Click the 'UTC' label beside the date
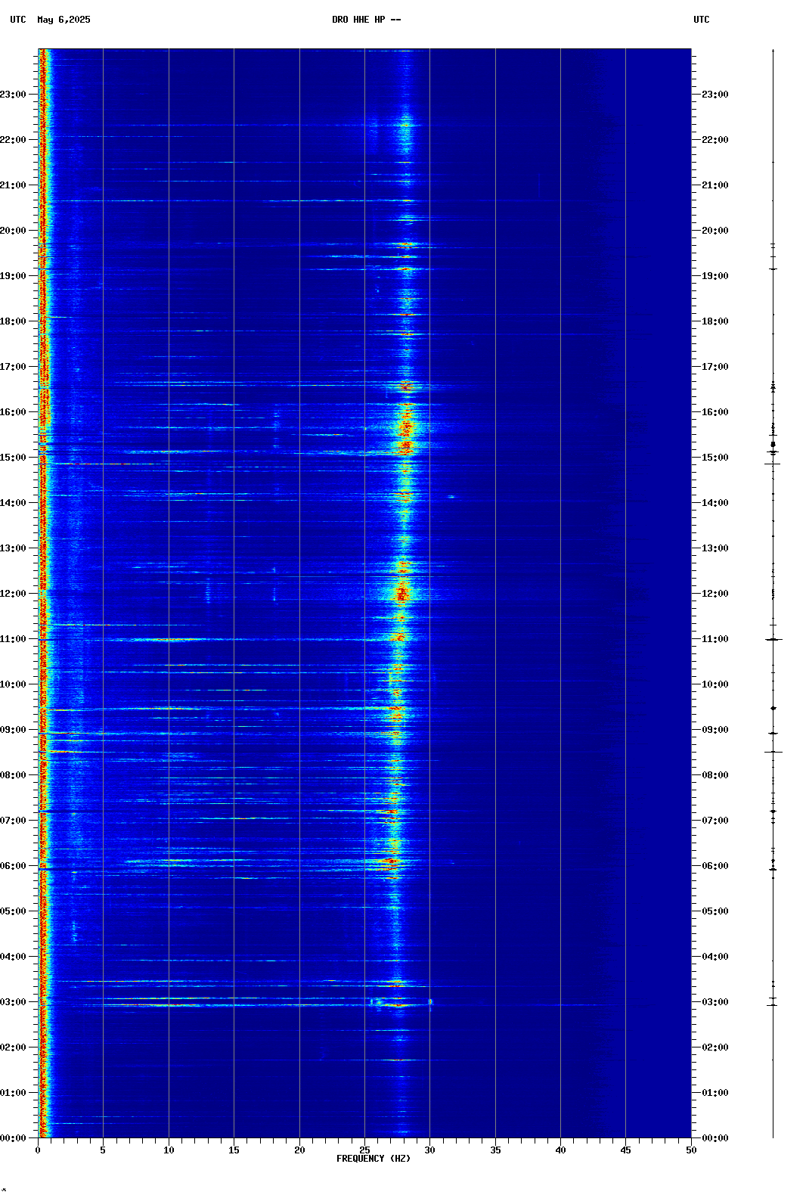Screen dimensions: 806x1198 pos(18,20)
